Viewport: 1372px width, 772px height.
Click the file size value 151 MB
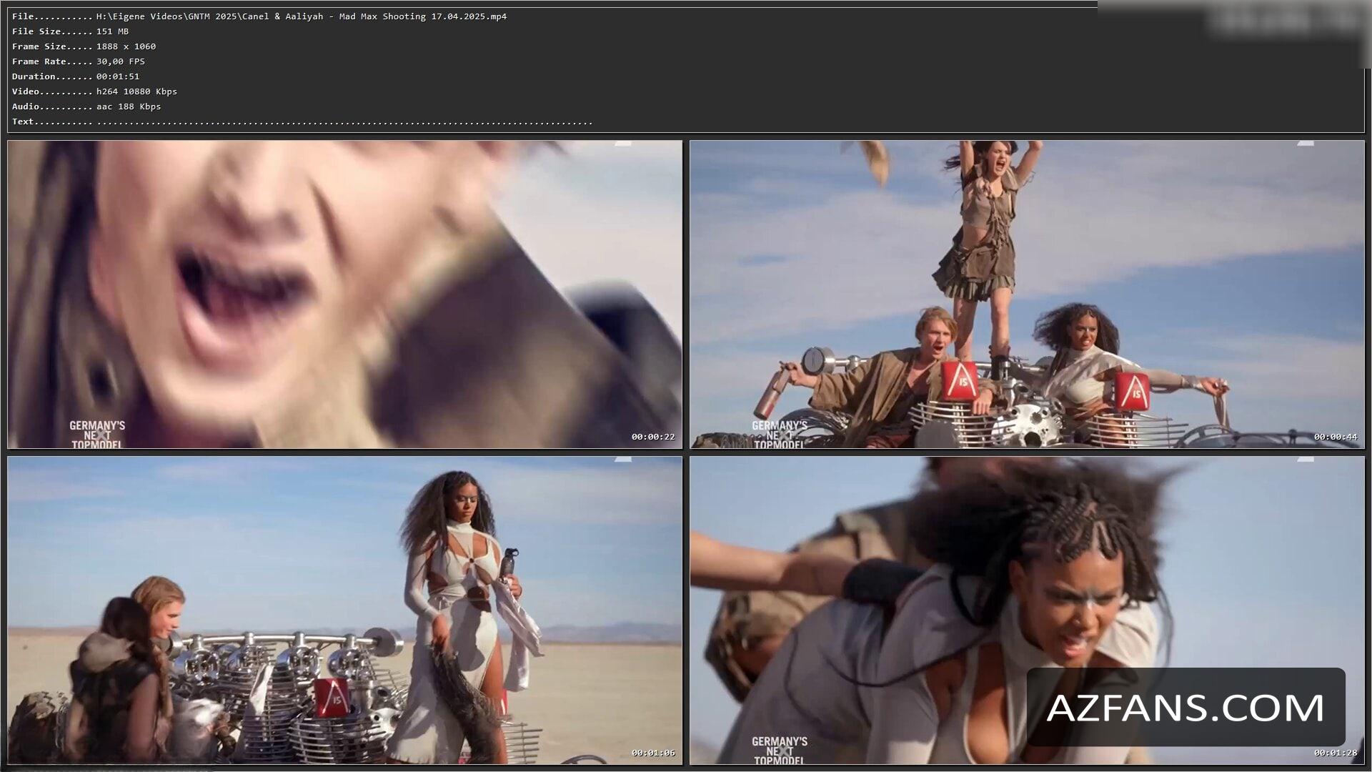coord(113,31)
